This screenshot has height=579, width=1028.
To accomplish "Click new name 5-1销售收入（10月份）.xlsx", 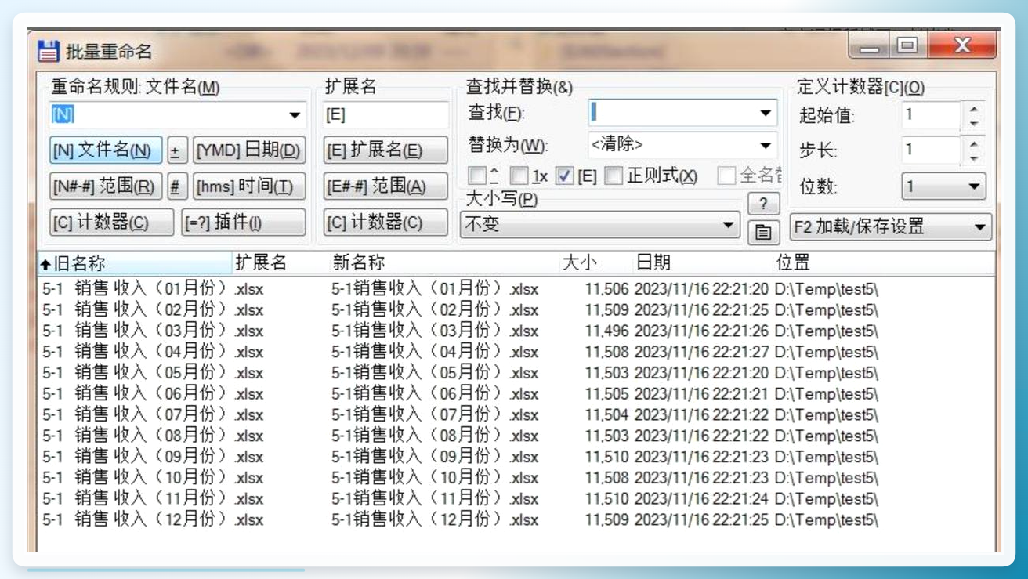I will pos(435,477).
